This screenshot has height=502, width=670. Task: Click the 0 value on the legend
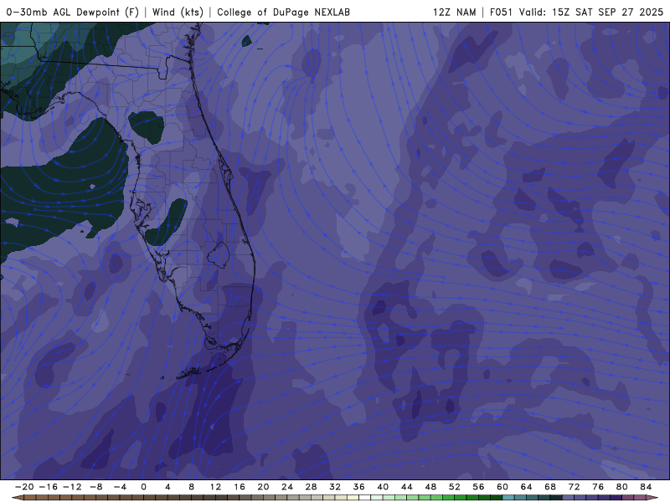[x=143, y=487]
